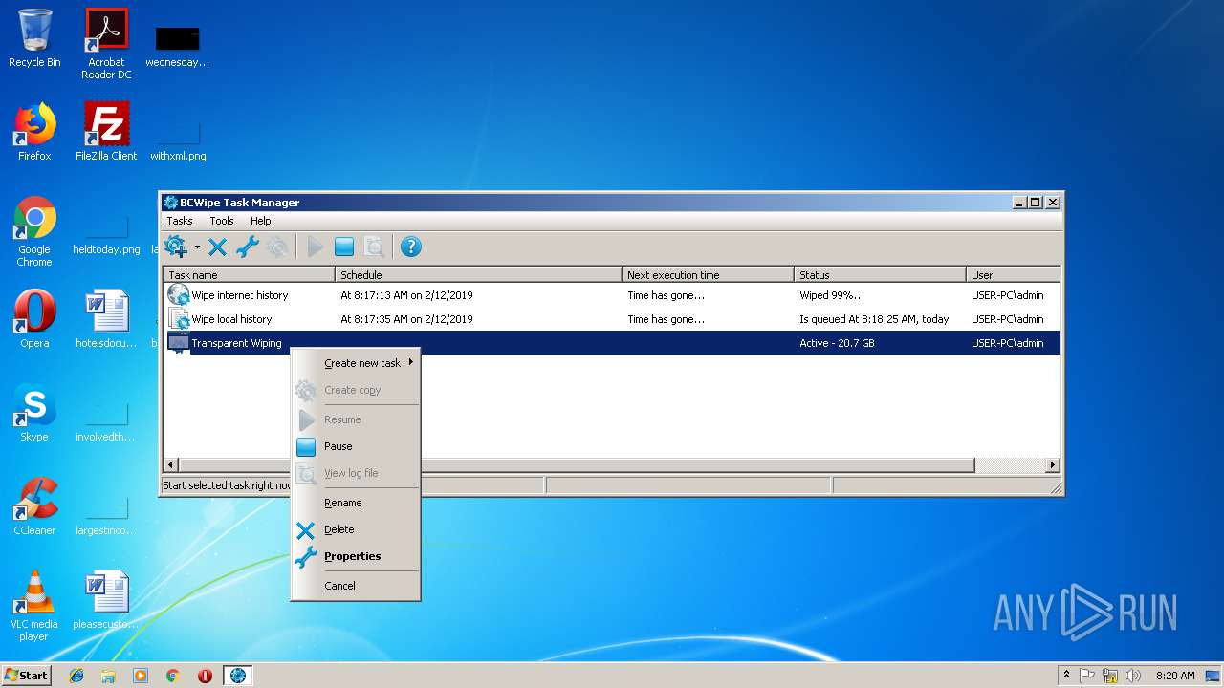
Task: Sort by User column header
Action: click(1014, 274)
